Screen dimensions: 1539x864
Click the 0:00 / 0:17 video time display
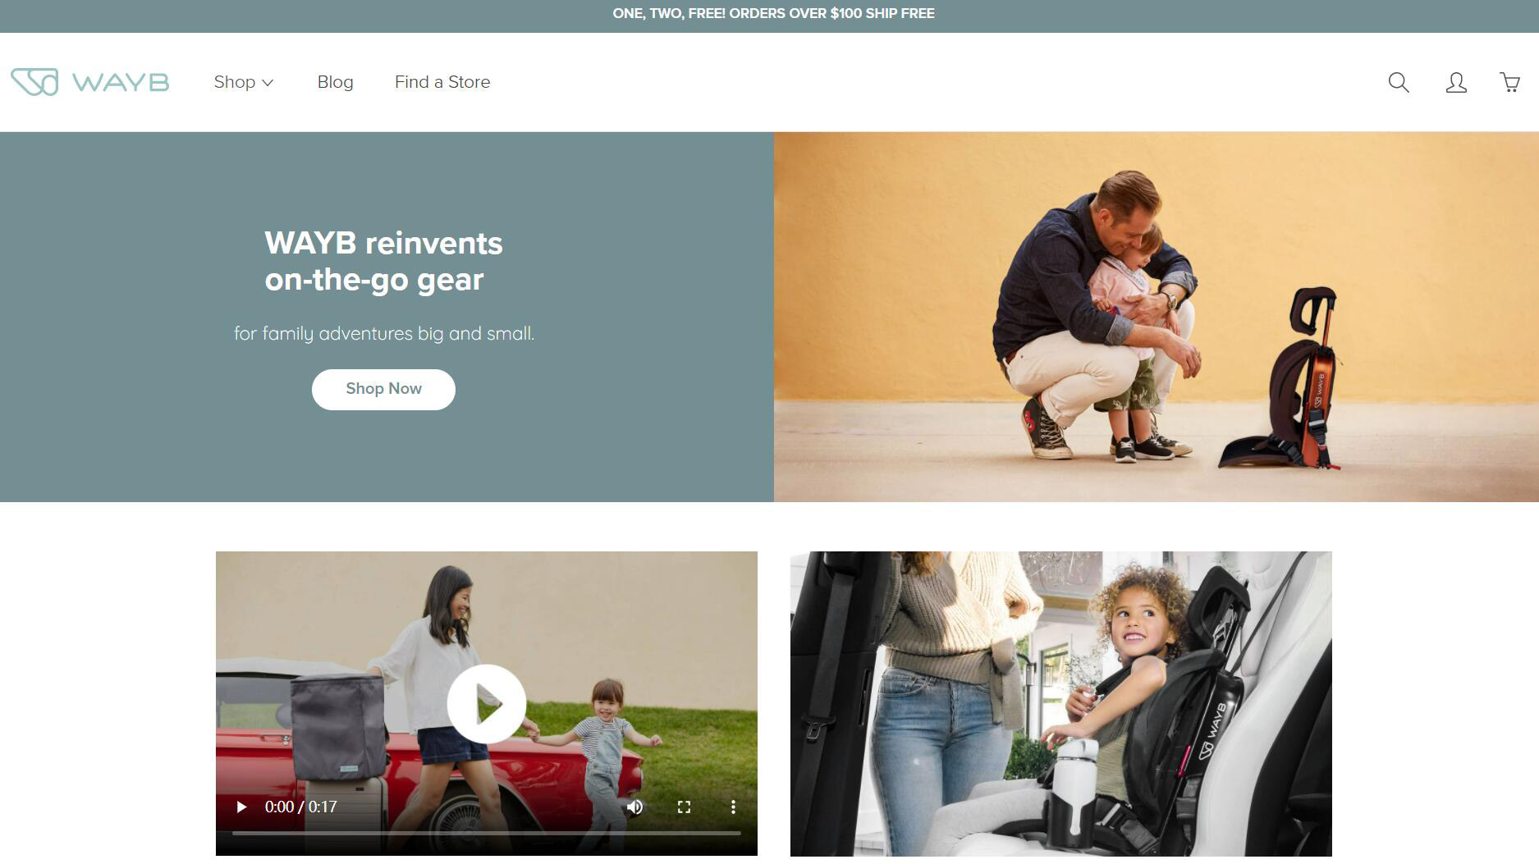[300, 807]
